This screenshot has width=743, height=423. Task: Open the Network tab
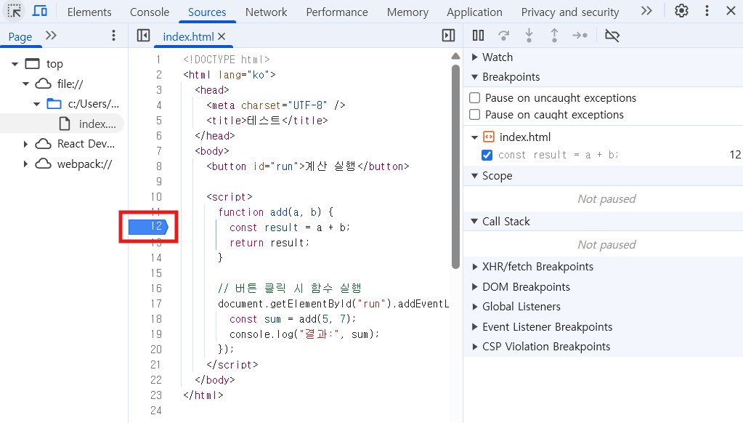(x=267, y=12)
